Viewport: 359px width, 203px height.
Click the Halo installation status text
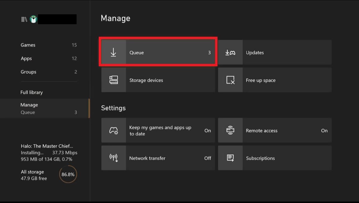pos(47,152)
